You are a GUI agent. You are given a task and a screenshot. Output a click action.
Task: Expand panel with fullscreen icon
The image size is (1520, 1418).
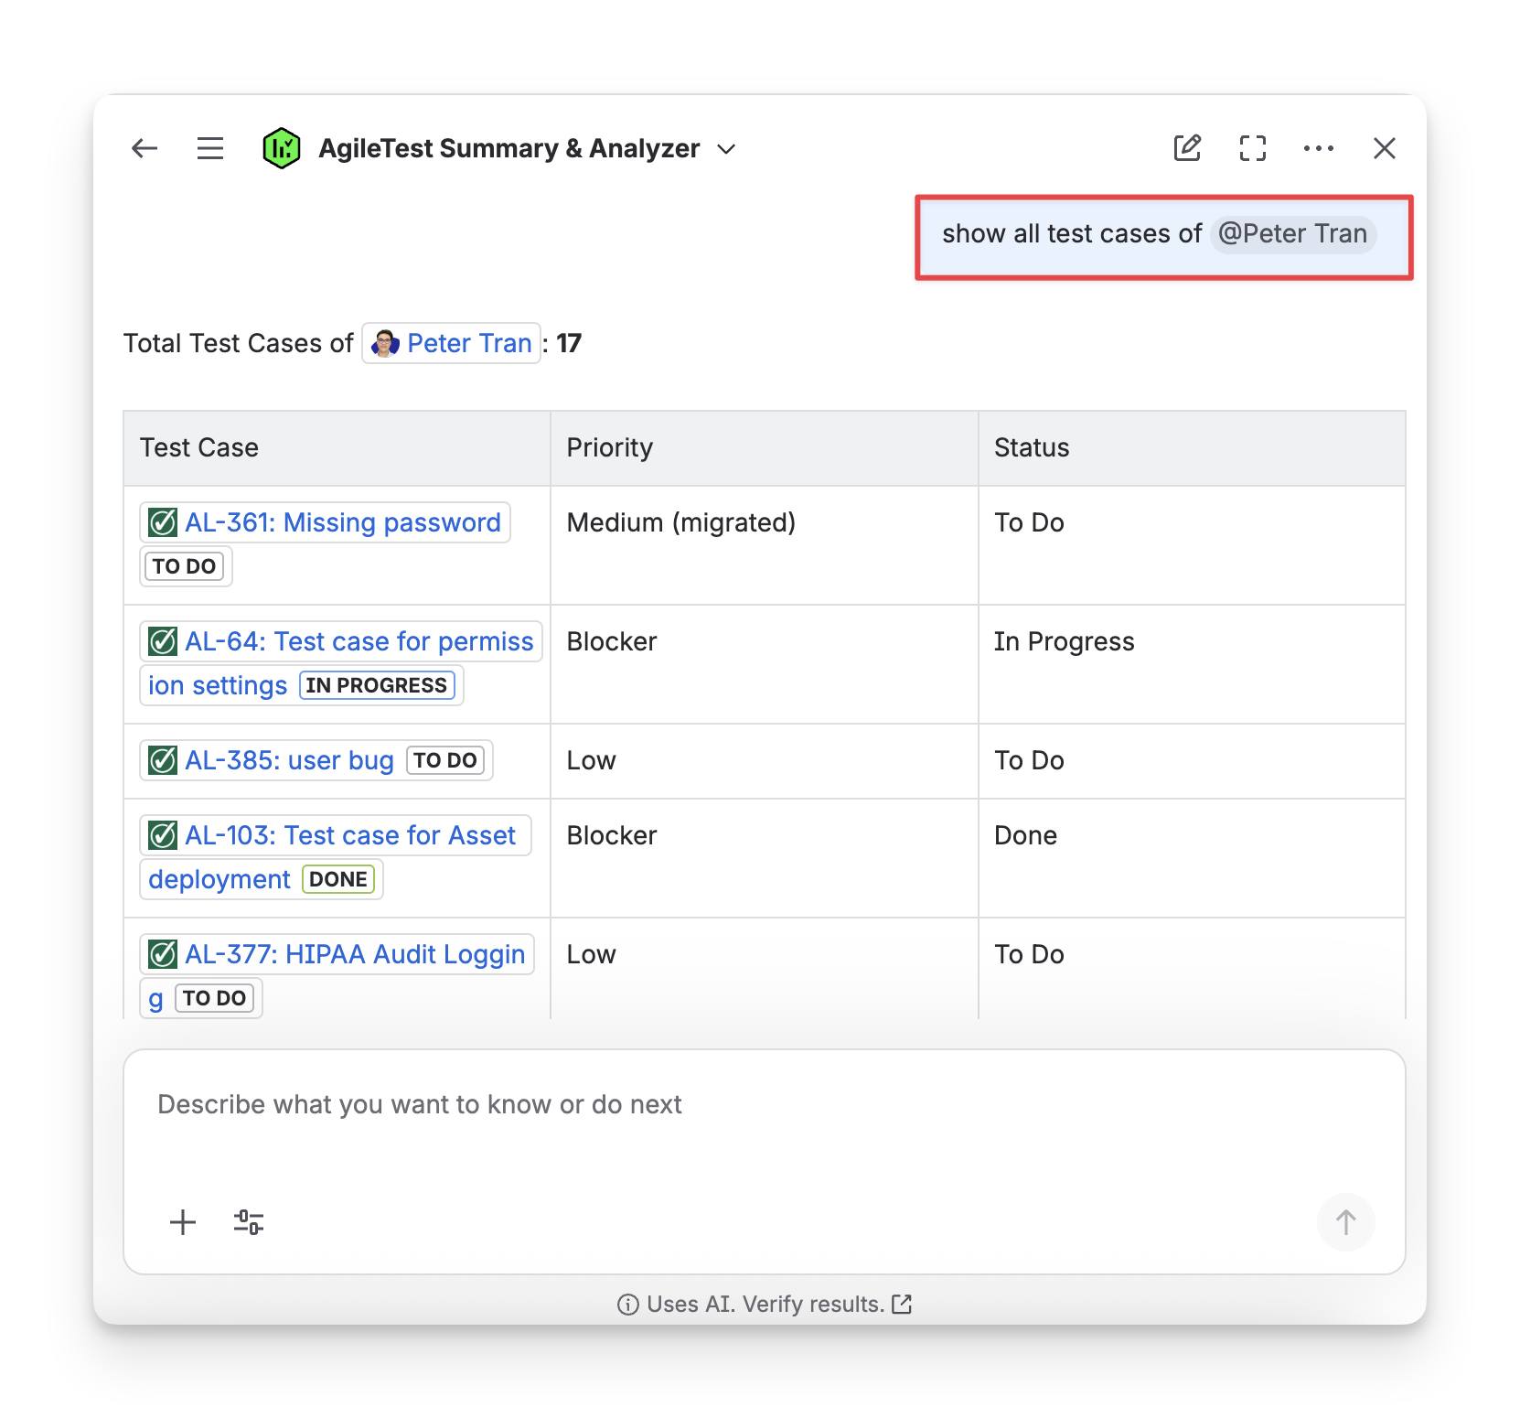[1253, 148]
